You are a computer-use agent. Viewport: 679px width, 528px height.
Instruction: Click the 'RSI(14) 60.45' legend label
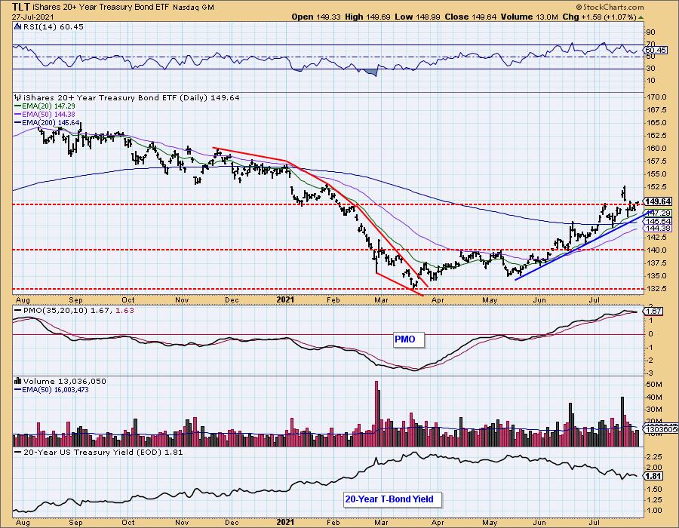(x=54, y=26)
